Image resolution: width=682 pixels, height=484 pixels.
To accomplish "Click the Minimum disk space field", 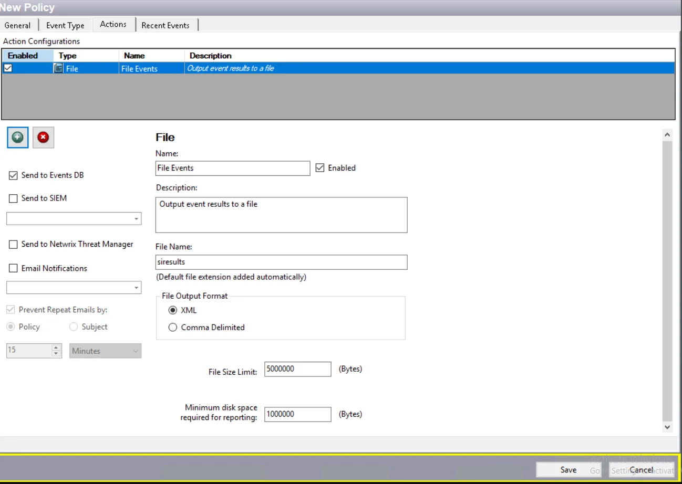I will pos(298,414).
